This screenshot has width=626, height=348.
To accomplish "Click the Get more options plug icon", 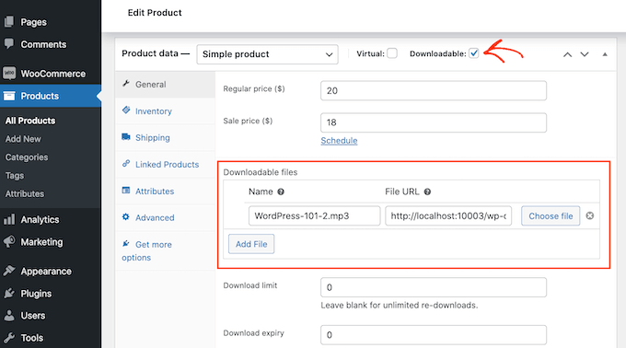I will coord(126,243).
